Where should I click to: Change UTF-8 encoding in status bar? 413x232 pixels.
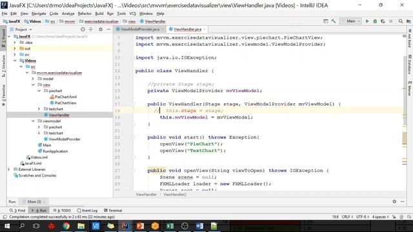pyautogui.click(x=363, y=217)
